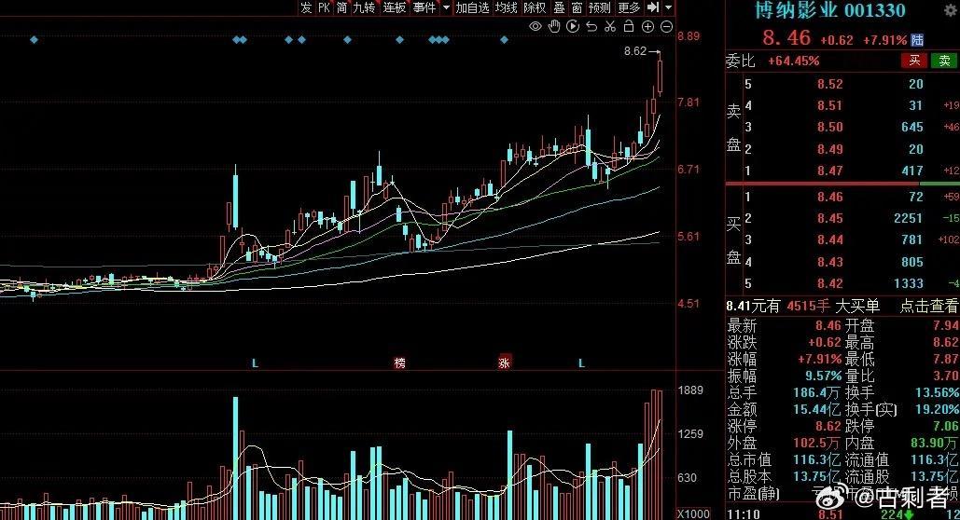Click the 8.62 high price label on the chart
Viewport: 960px width, 520px height.
[635, 51]
